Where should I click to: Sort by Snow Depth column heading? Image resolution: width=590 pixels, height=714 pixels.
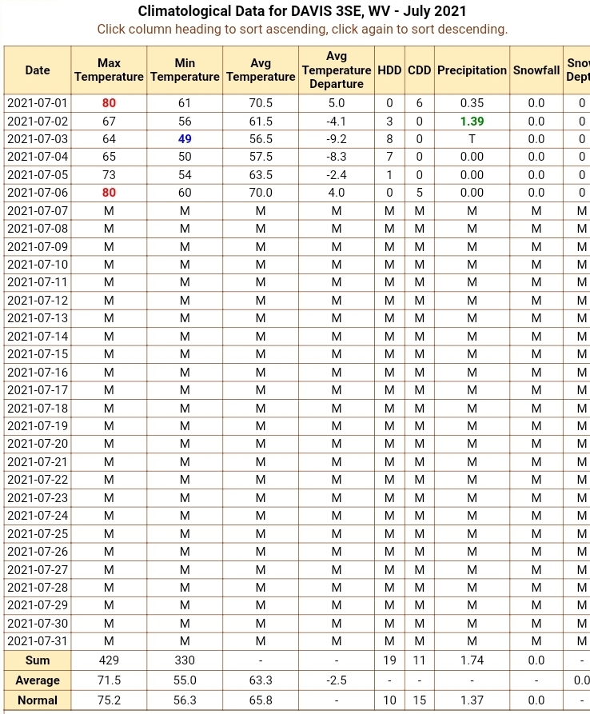pyautogui.click(x=576, y=70)
